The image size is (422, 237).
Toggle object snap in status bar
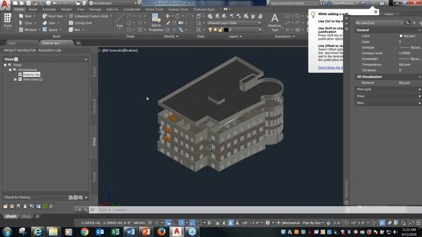[x=199, y=223]
